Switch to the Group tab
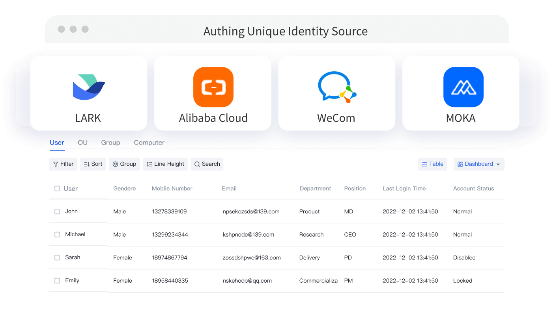 coord(110,143)
